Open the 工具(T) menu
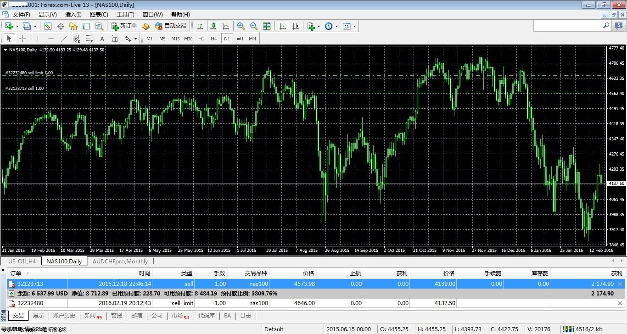 coord(125,14)
